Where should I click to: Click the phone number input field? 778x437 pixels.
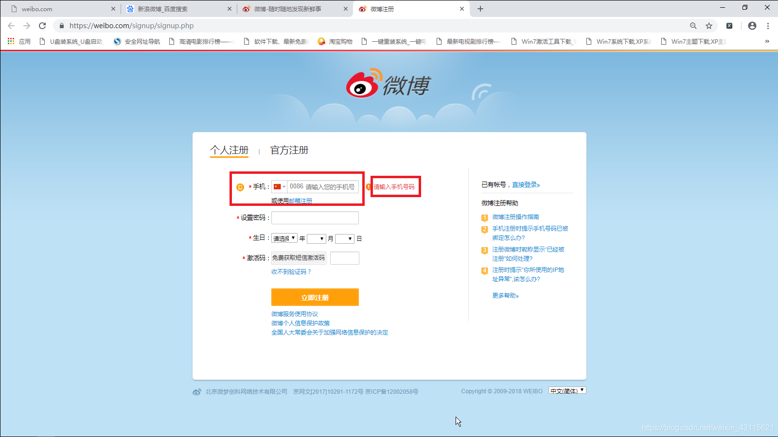(322, 186)
